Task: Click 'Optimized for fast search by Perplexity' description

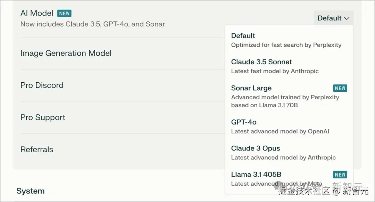Action: point(286,45)
